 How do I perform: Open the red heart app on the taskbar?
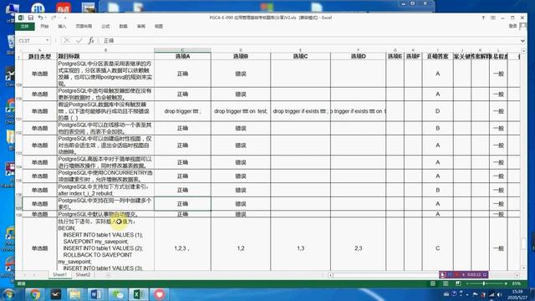tap(160, 294)
